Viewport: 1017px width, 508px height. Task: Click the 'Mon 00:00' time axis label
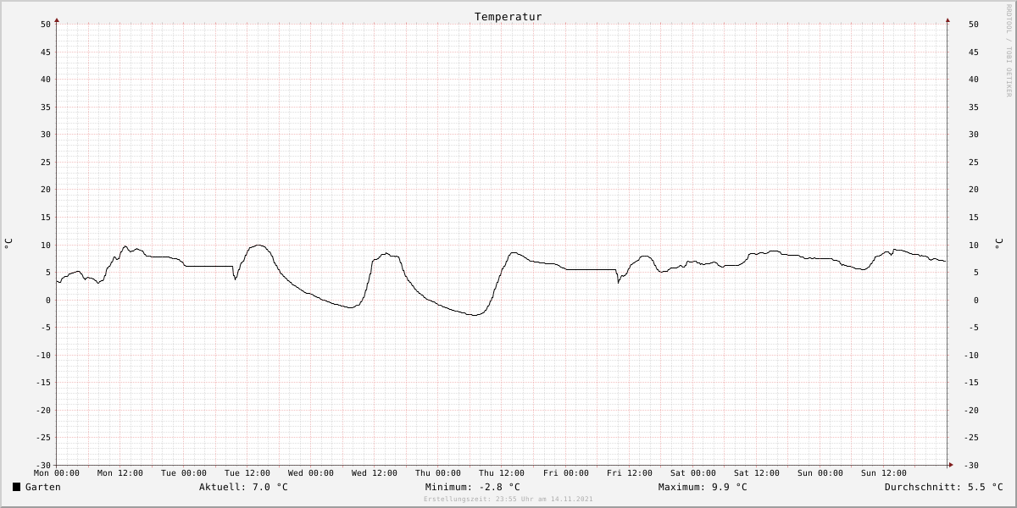point(57,473)
